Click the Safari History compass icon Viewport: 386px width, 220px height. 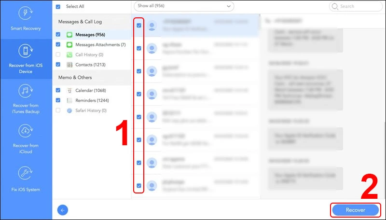69,110
